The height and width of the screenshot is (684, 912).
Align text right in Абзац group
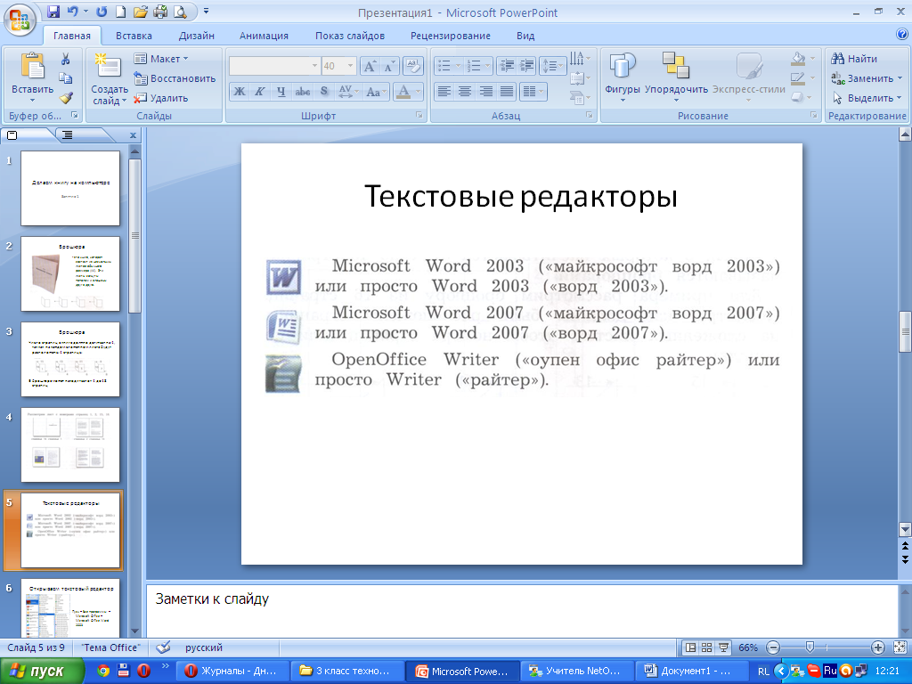click(x=485, y=92)
